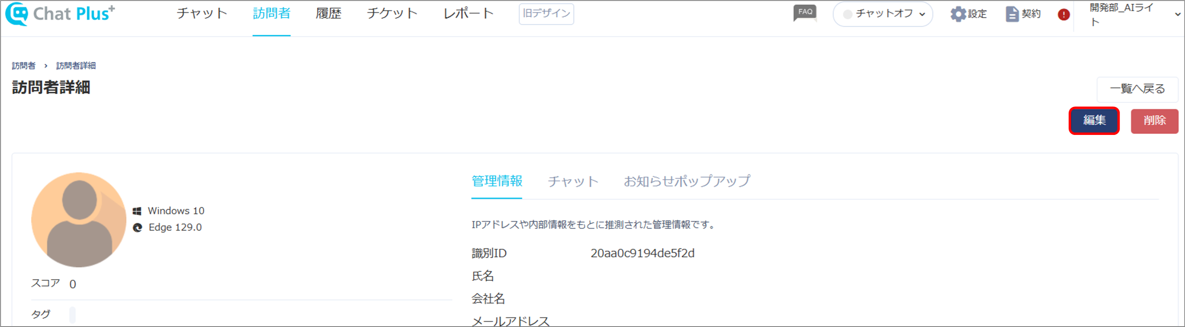Screen dimensions: 1185x327
Task: Click the メールアドレス label
Action: pyautogui.click(x=511, y=321)
